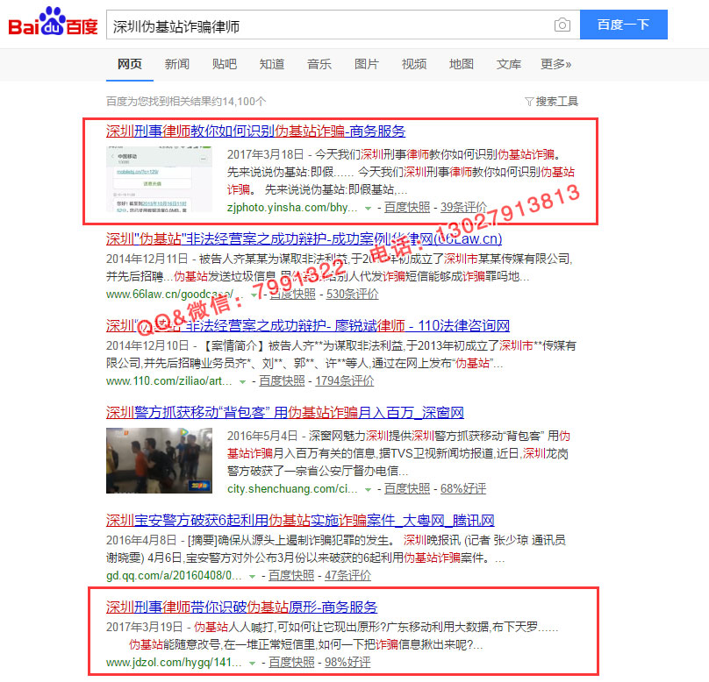The image size is (709, 682).
Task: Click the police news video thumbnail
Action: [159, 461]
